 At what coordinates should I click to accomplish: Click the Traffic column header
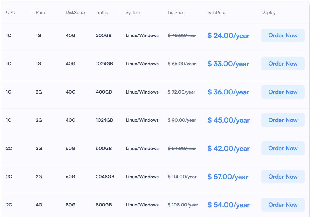102,13
